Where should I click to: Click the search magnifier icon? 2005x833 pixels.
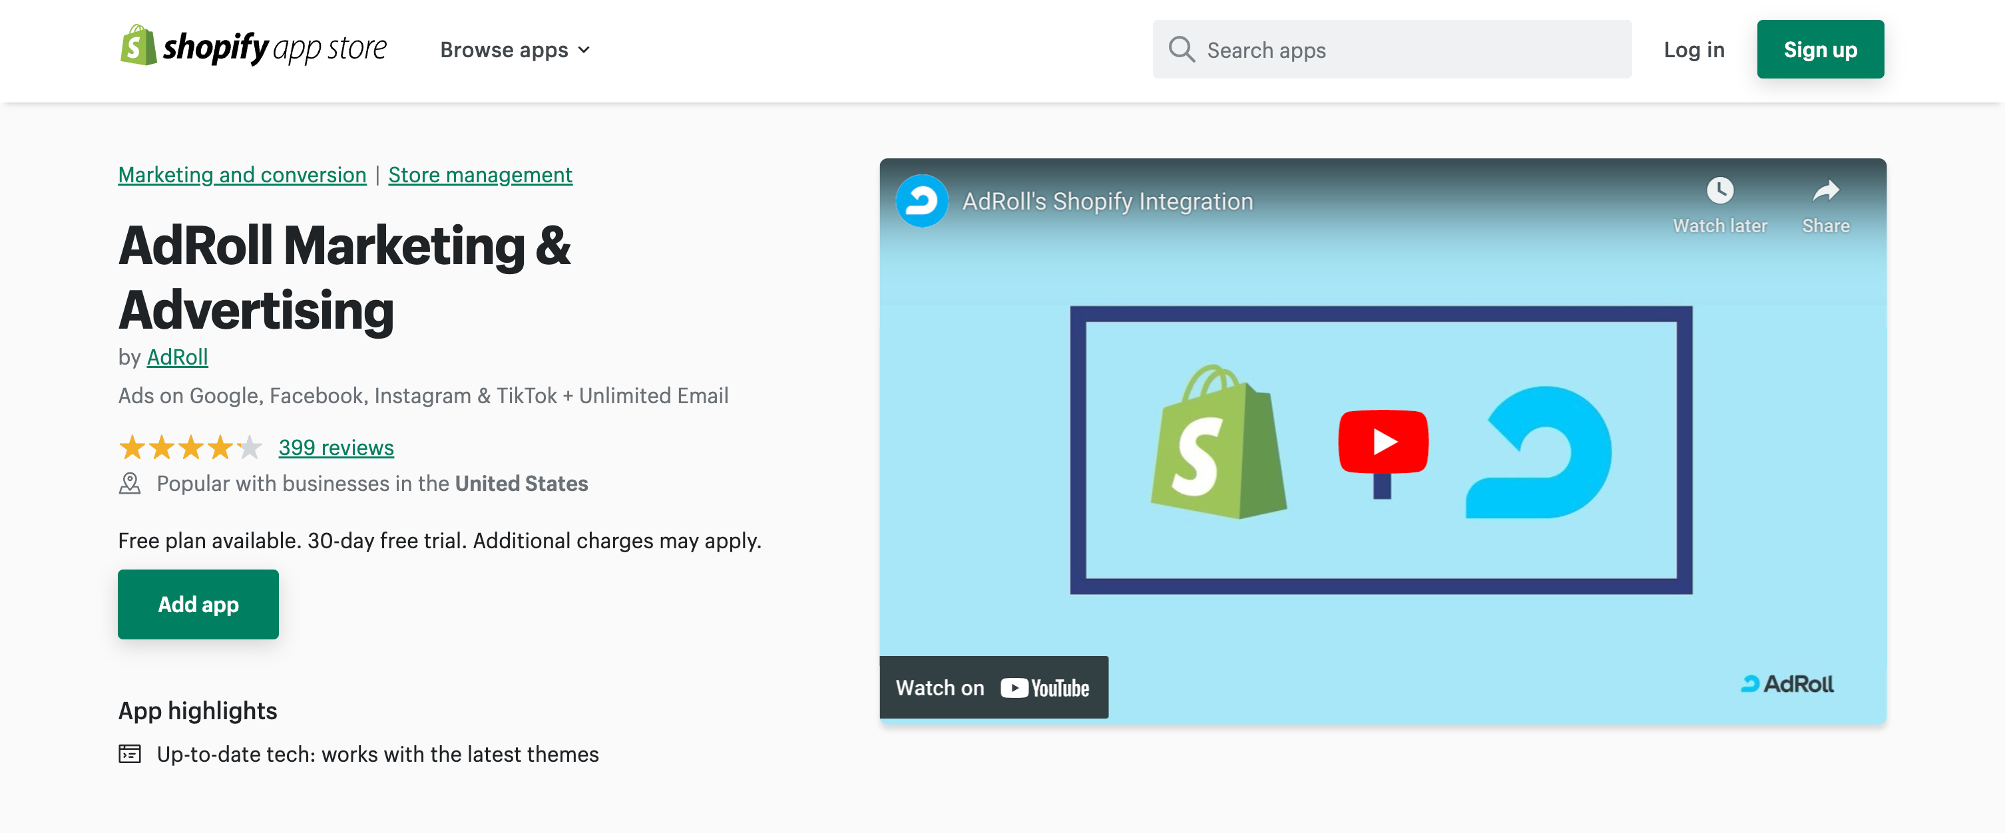1181,50
